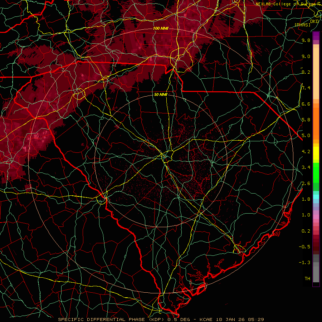The width and height of the screenshot is (322, 322).
Task: Click the 5.0 scale value
Action: click(306, 136)
